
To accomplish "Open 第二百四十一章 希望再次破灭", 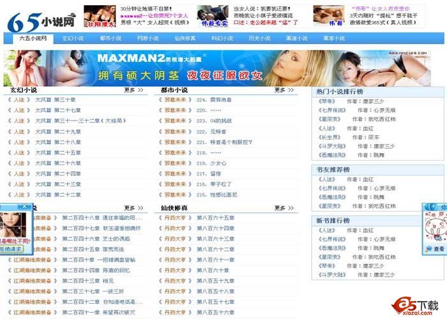I will 98,313.
